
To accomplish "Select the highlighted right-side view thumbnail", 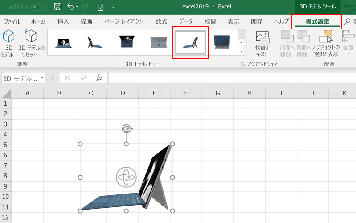I will (x=190, y=42).
